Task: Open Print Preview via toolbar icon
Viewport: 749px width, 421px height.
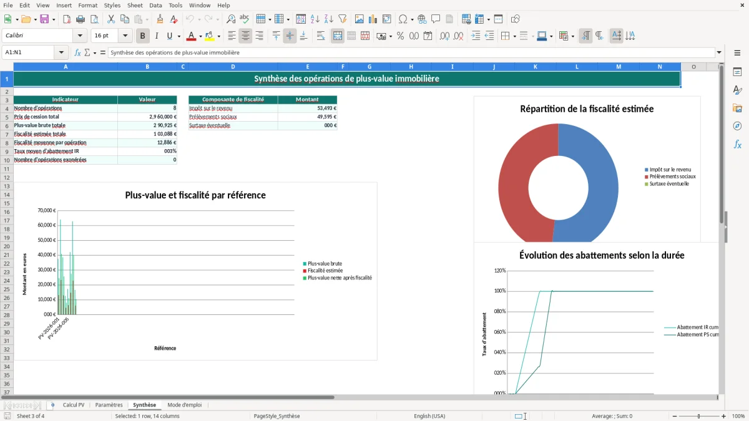Action: (94, 19)
